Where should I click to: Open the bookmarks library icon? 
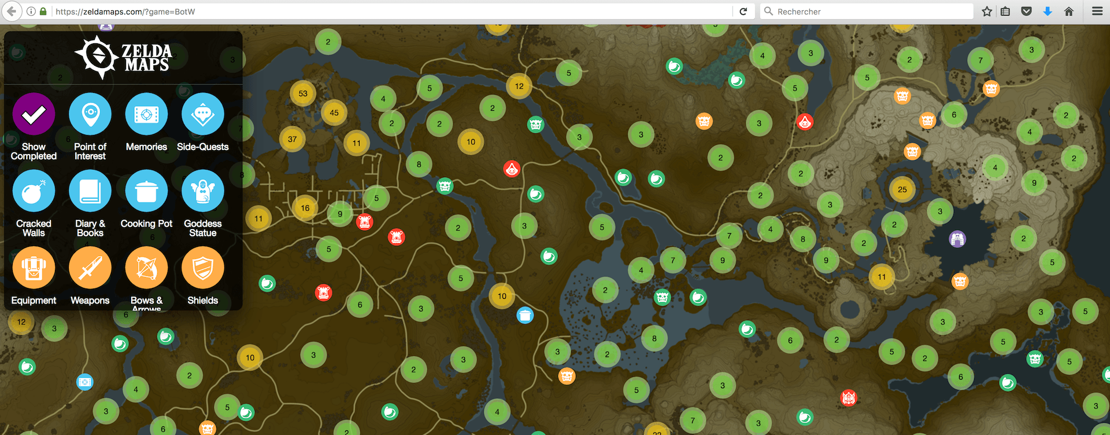pos(1006,12)
